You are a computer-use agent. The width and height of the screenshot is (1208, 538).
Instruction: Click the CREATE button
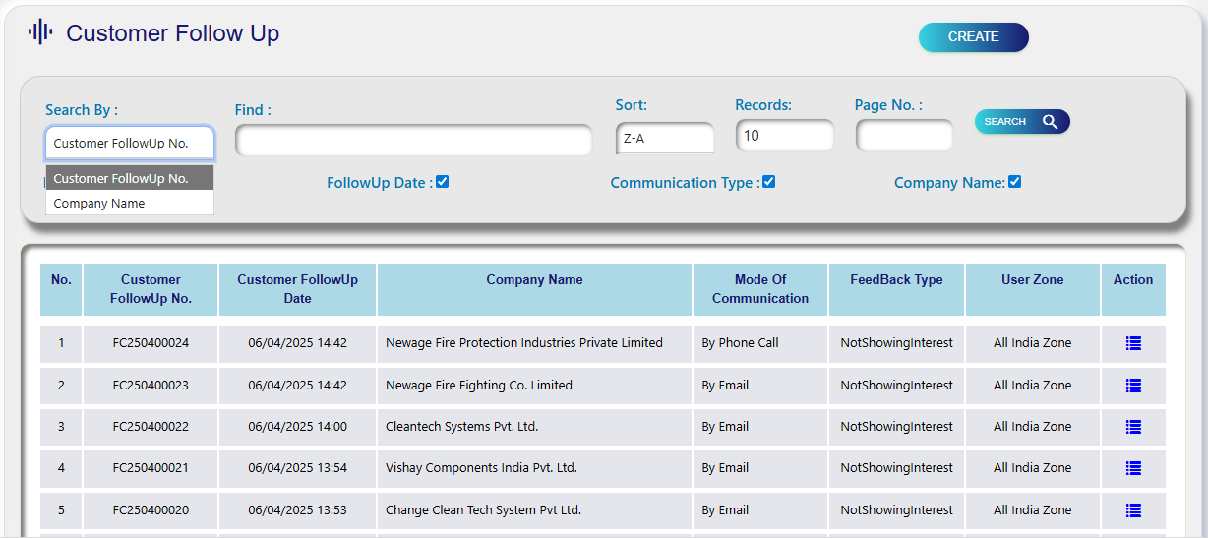973,37
